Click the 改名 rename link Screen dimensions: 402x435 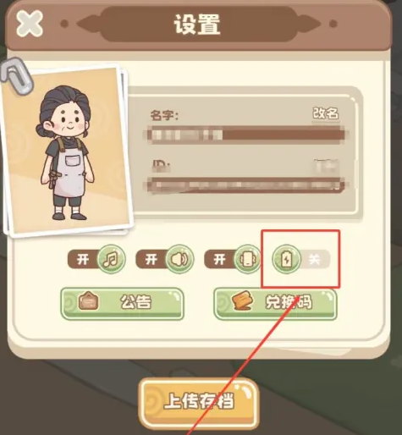tap(326, 113)
